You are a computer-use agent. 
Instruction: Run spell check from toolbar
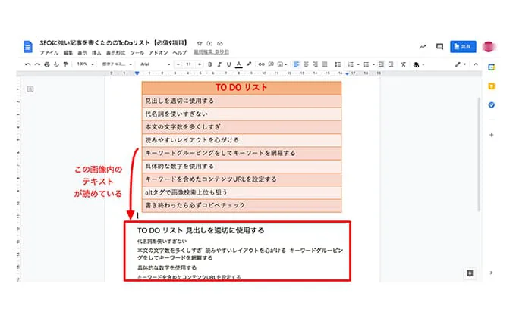tap(56, 64)
